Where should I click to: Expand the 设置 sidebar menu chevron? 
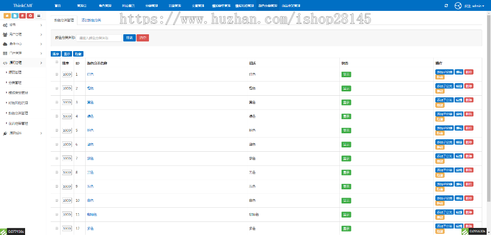(x=41, y=24)
